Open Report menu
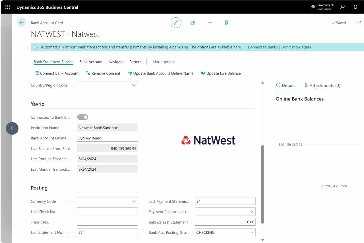 click(135, 62)
